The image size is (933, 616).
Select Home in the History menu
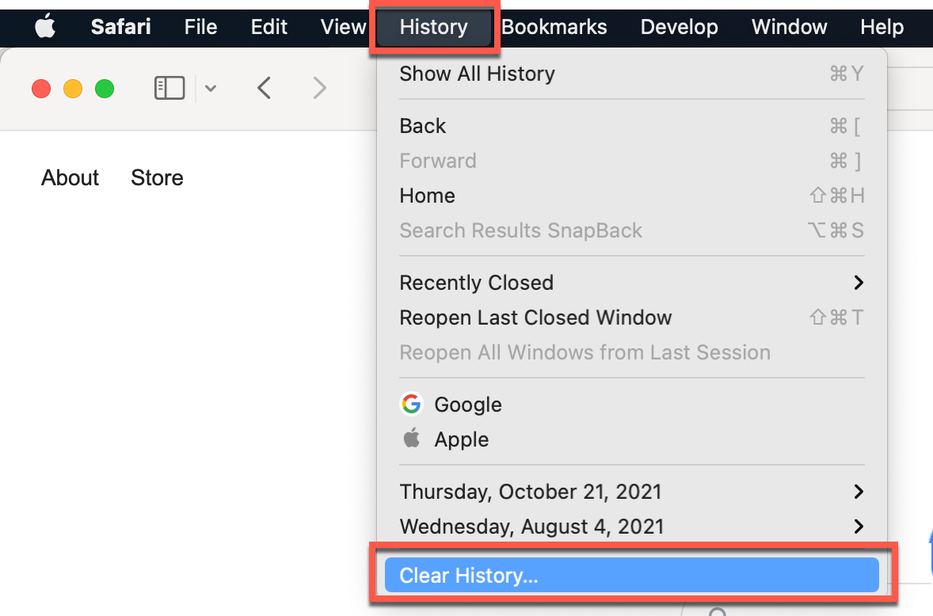tap(427, 196)
